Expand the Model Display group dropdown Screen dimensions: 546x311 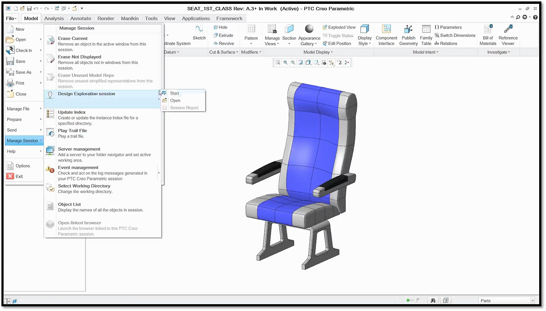pos(318,52)
